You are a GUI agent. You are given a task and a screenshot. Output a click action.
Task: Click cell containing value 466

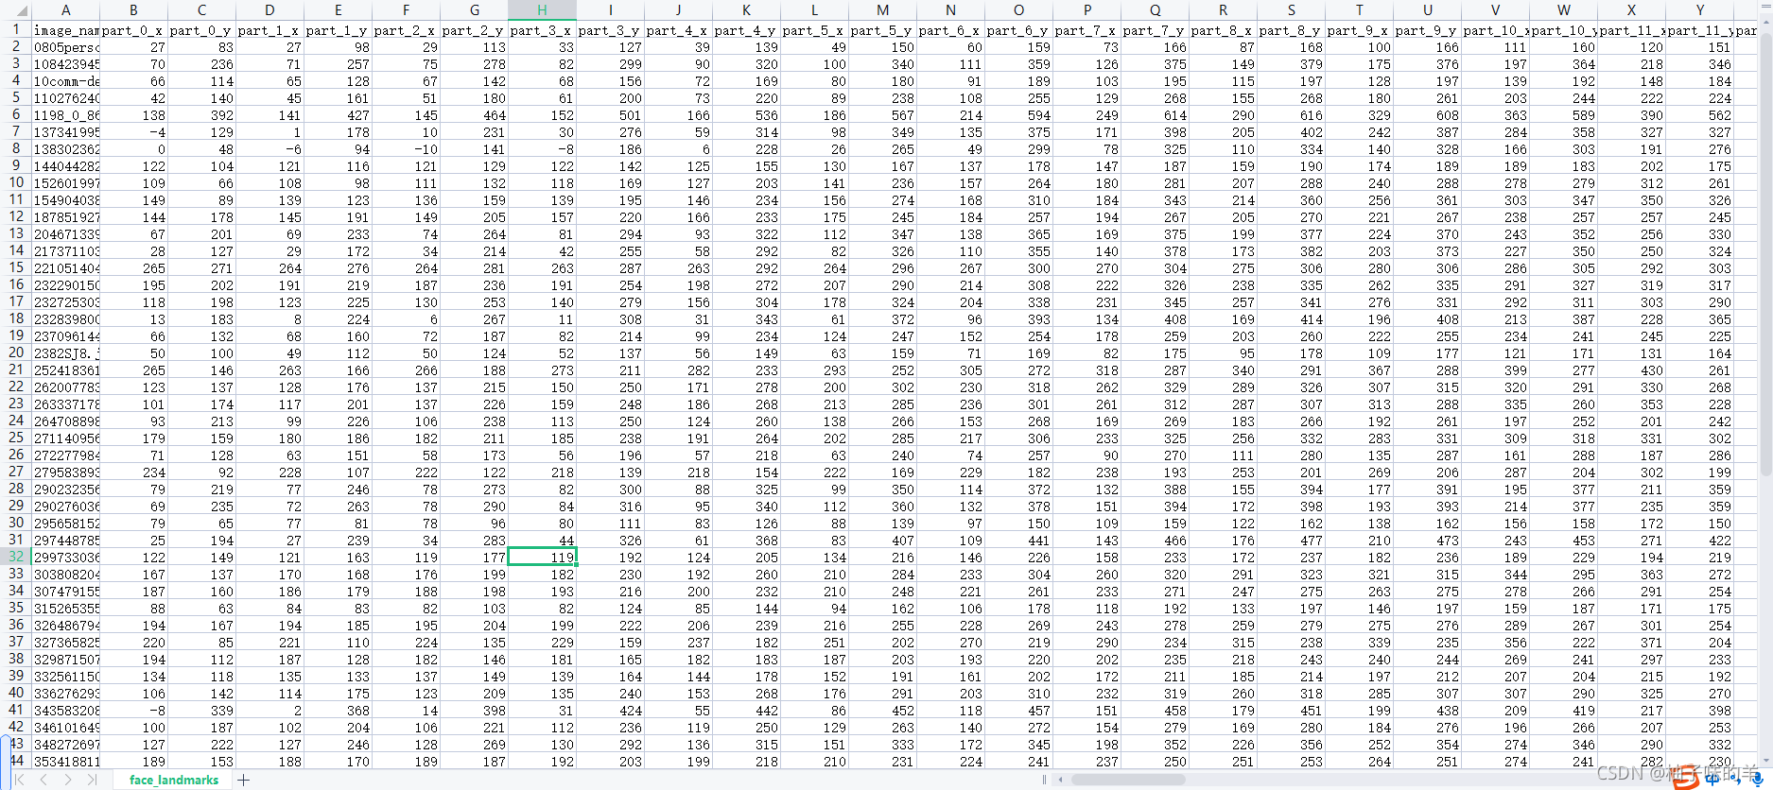tap(1155, 541)
